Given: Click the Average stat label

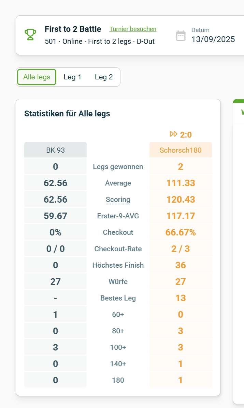Looking at the screenshot, I should point(118,183).
